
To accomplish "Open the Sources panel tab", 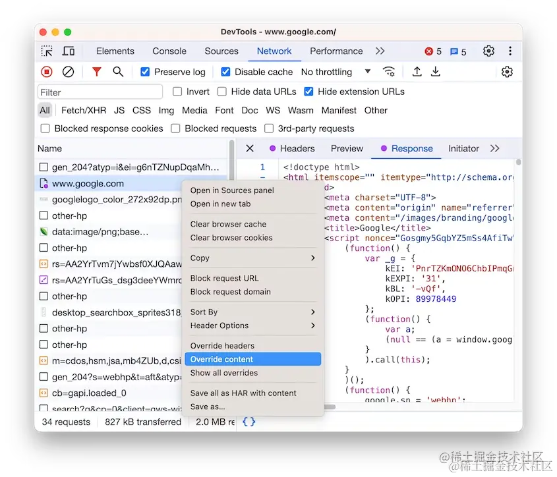I will 221,51.
